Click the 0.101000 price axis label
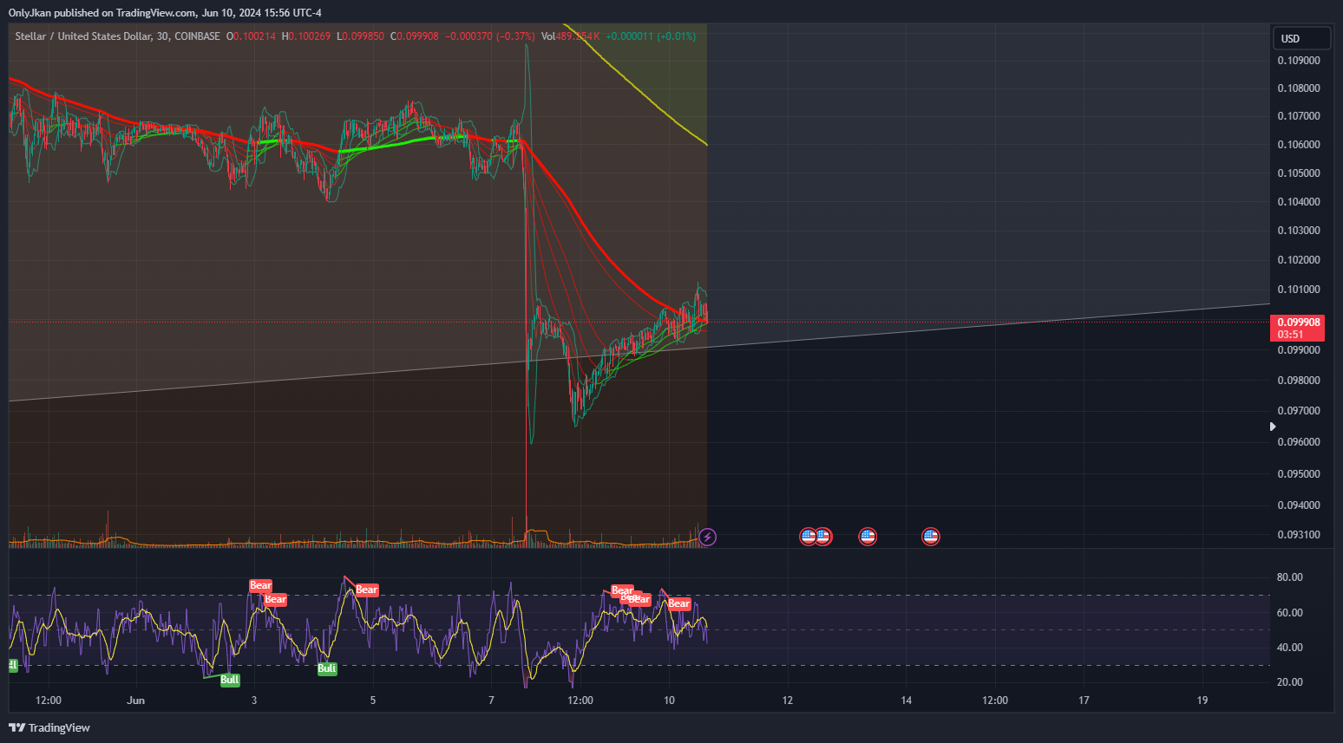 point(1299,290)
